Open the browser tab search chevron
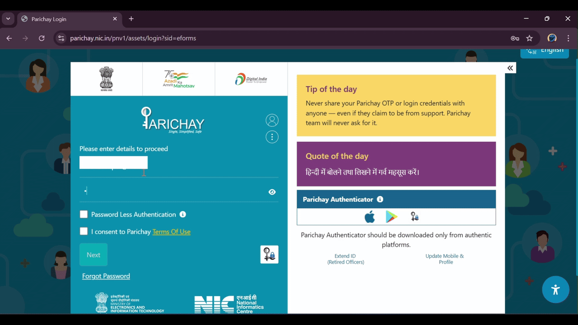The height and width of the screenshot is (325, 578). (x=7, y=19)
